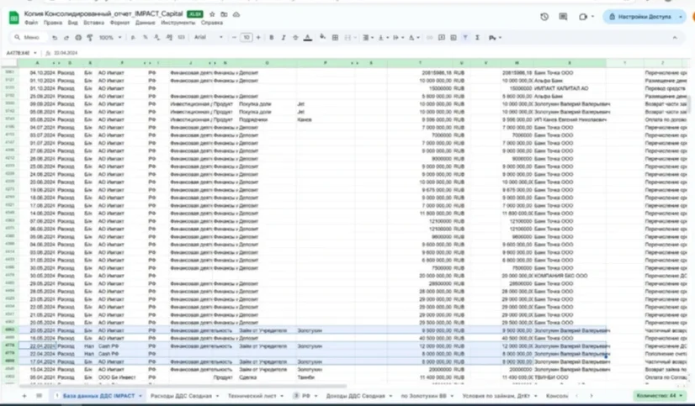Open text rotation dropdown

click(x=413, y=38)
